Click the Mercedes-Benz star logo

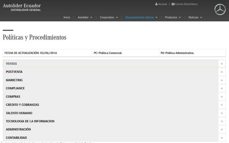point(220,10)
